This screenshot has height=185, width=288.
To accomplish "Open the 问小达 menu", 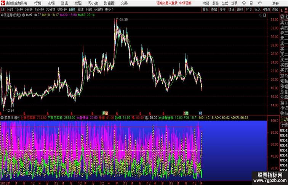I will (93, 3).
